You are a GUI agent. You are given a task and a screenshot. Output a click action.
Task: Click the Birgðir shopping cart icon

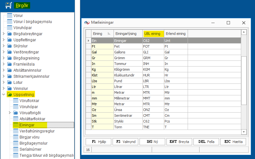pos(9,5)
